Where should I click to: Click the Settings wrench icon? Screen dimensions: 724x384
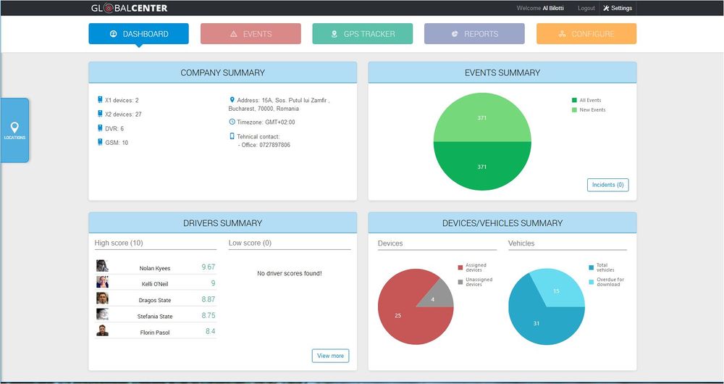tap(606, 8)
